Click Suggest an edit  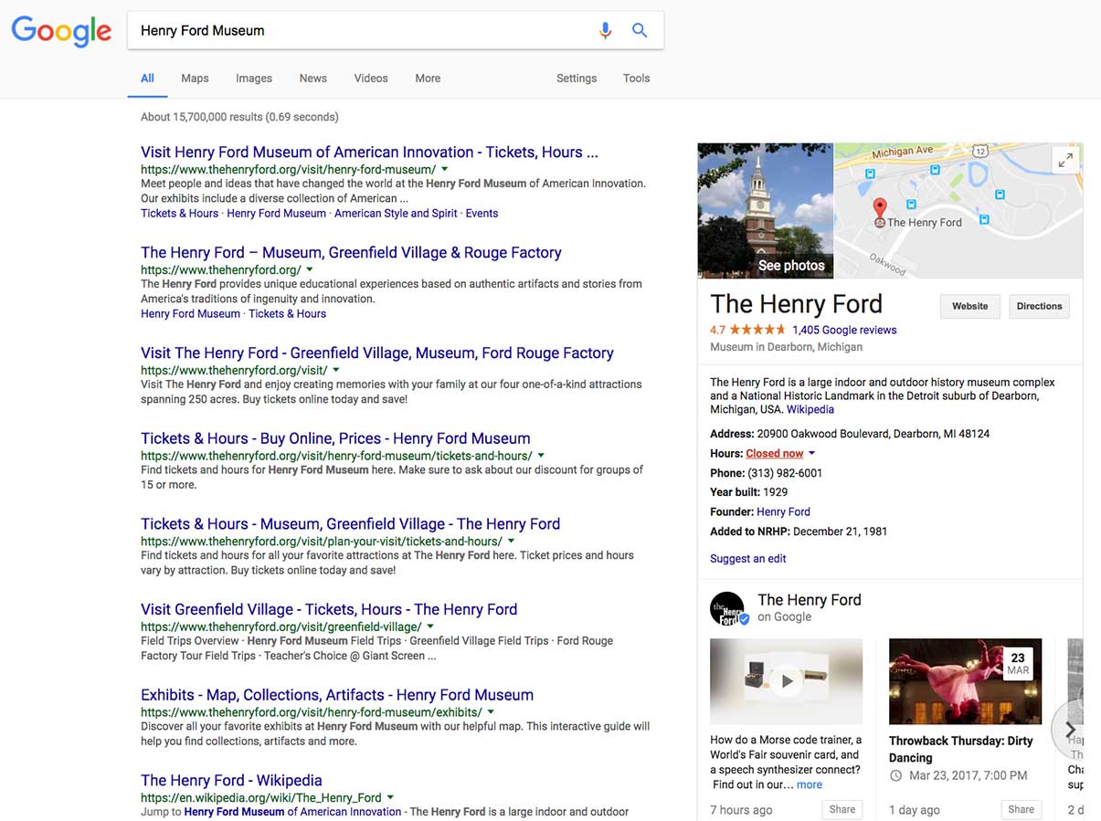pyautogui.click(x=748, y=559)
